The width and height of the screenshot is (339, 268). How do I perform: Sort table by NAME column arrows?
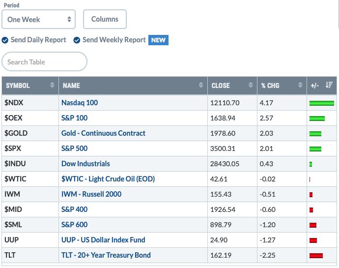click(x=201, y=85)
